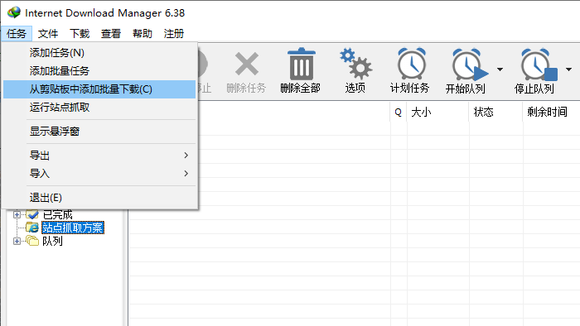
Task: Open the 文件 menu
Action: 48,34
